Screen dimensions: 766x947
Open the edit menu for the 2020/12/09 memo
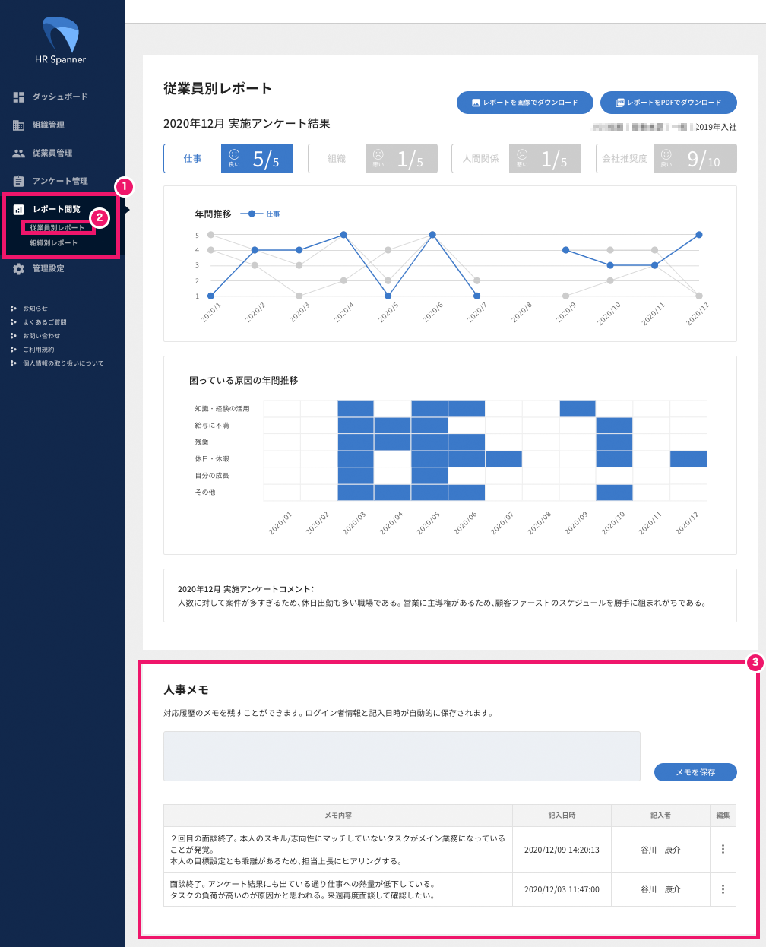(723, 849)
